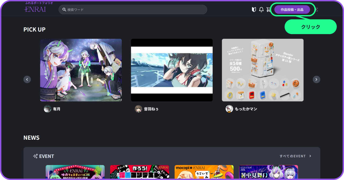
Task: Show next PICK UP items with right arrow
Action: point(316,79)
